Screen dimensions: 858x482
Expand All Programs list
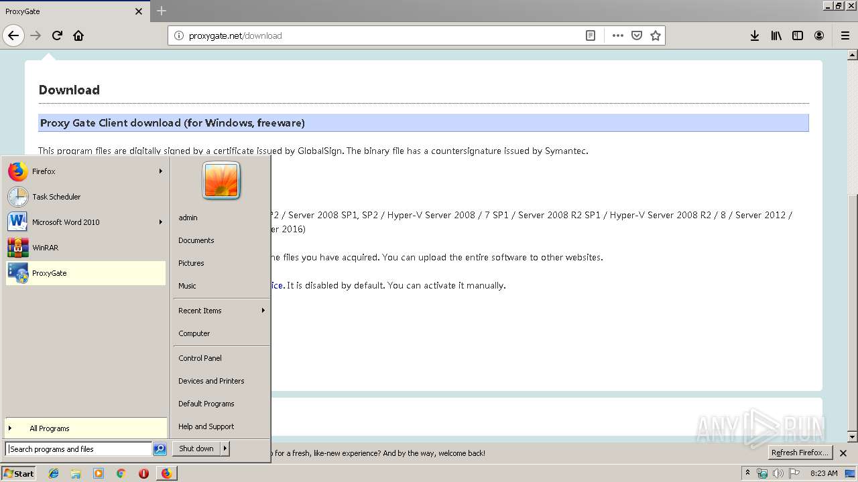coord(85,428)
